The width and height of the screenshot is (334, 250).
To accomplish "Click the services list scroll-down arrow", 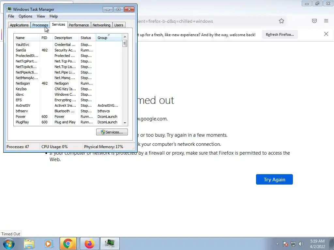I will [125, 123].
